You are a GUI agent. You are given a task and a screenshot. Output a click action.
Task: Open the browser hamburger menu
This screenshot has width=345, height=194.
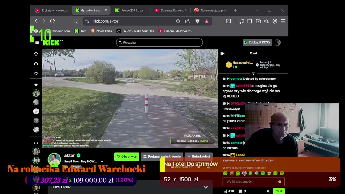point(283,21)
